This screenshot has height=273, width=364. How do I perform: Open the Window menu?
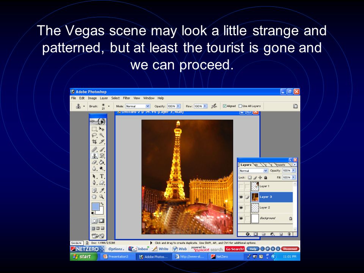coord(149,98)
